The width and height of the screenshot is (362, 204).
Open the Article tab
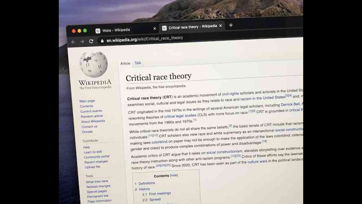(125, 63)
